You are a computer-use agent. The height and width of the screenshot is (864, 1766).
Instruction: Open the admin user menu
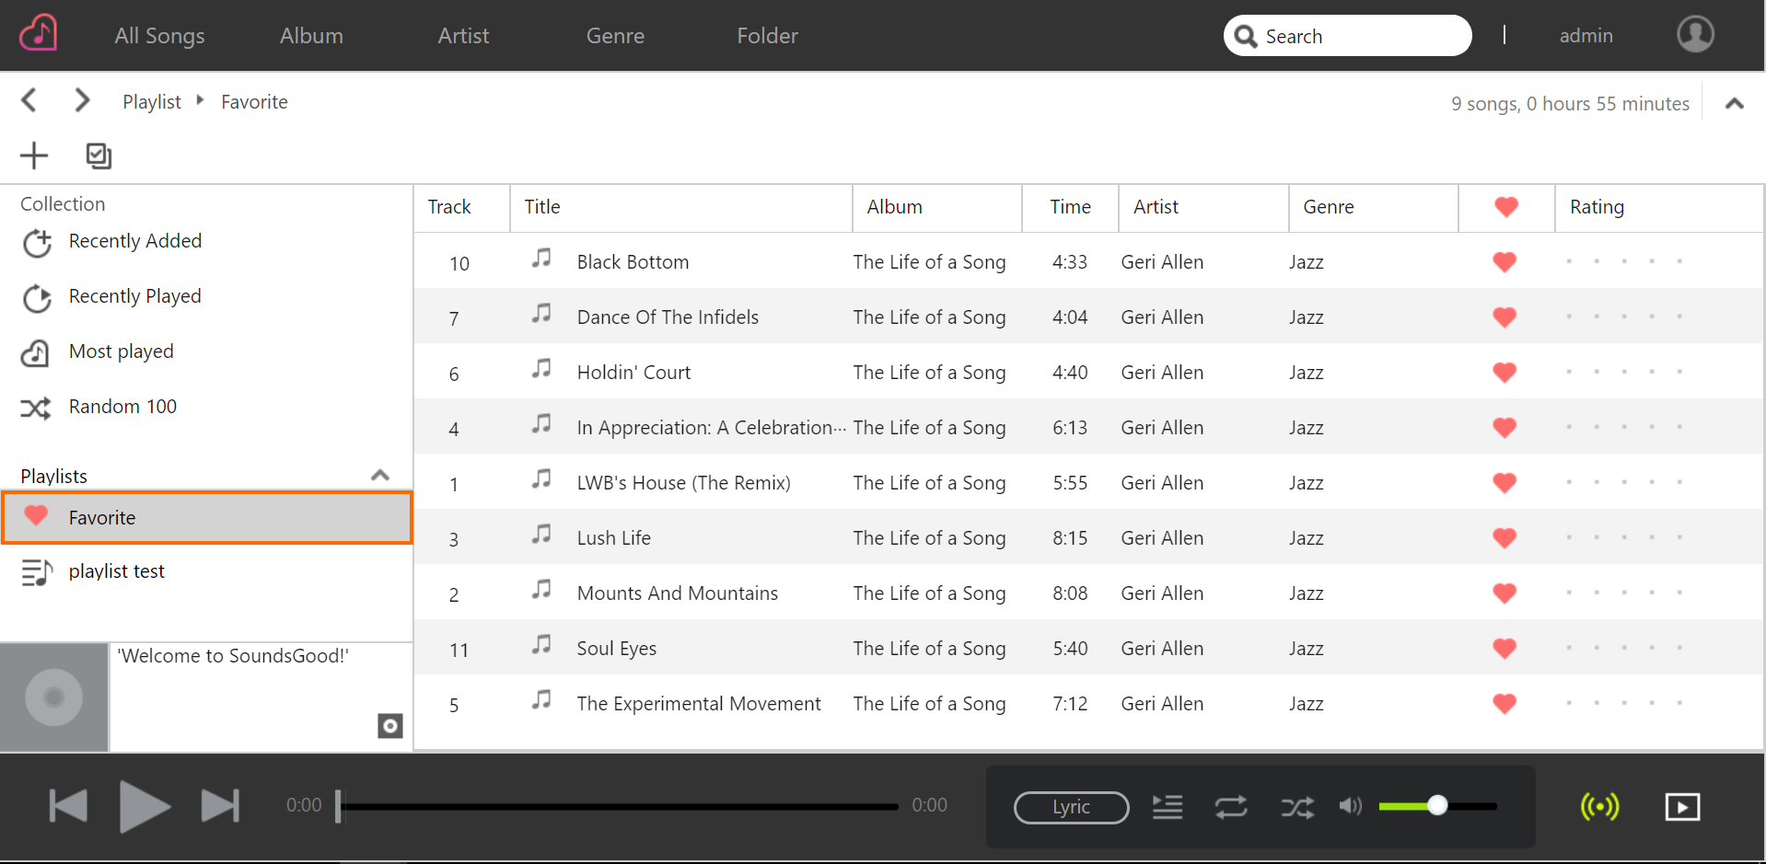click(x=1586, y=36)
